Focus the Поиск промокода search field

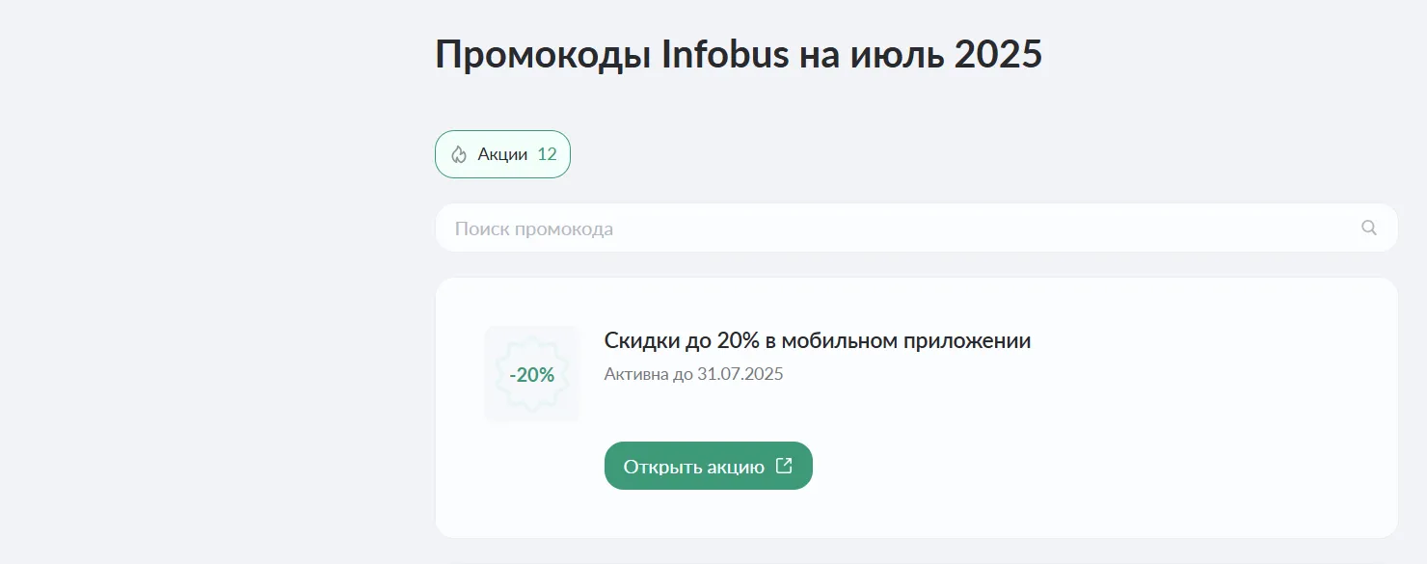(868, 228)
